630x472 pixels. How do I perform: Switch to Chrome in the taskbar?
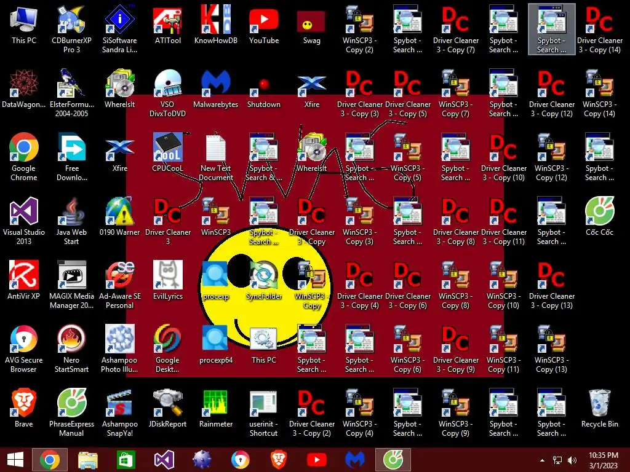point(49,460)
